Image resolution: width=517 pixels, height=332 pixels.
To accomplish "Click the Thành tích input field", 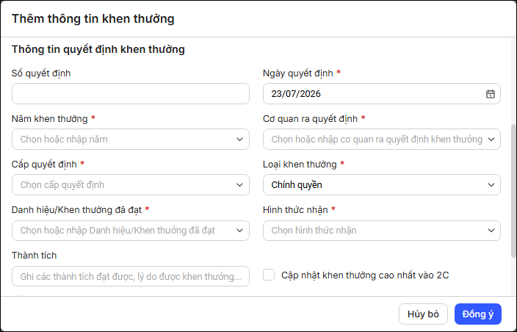I will coord(131,276).
